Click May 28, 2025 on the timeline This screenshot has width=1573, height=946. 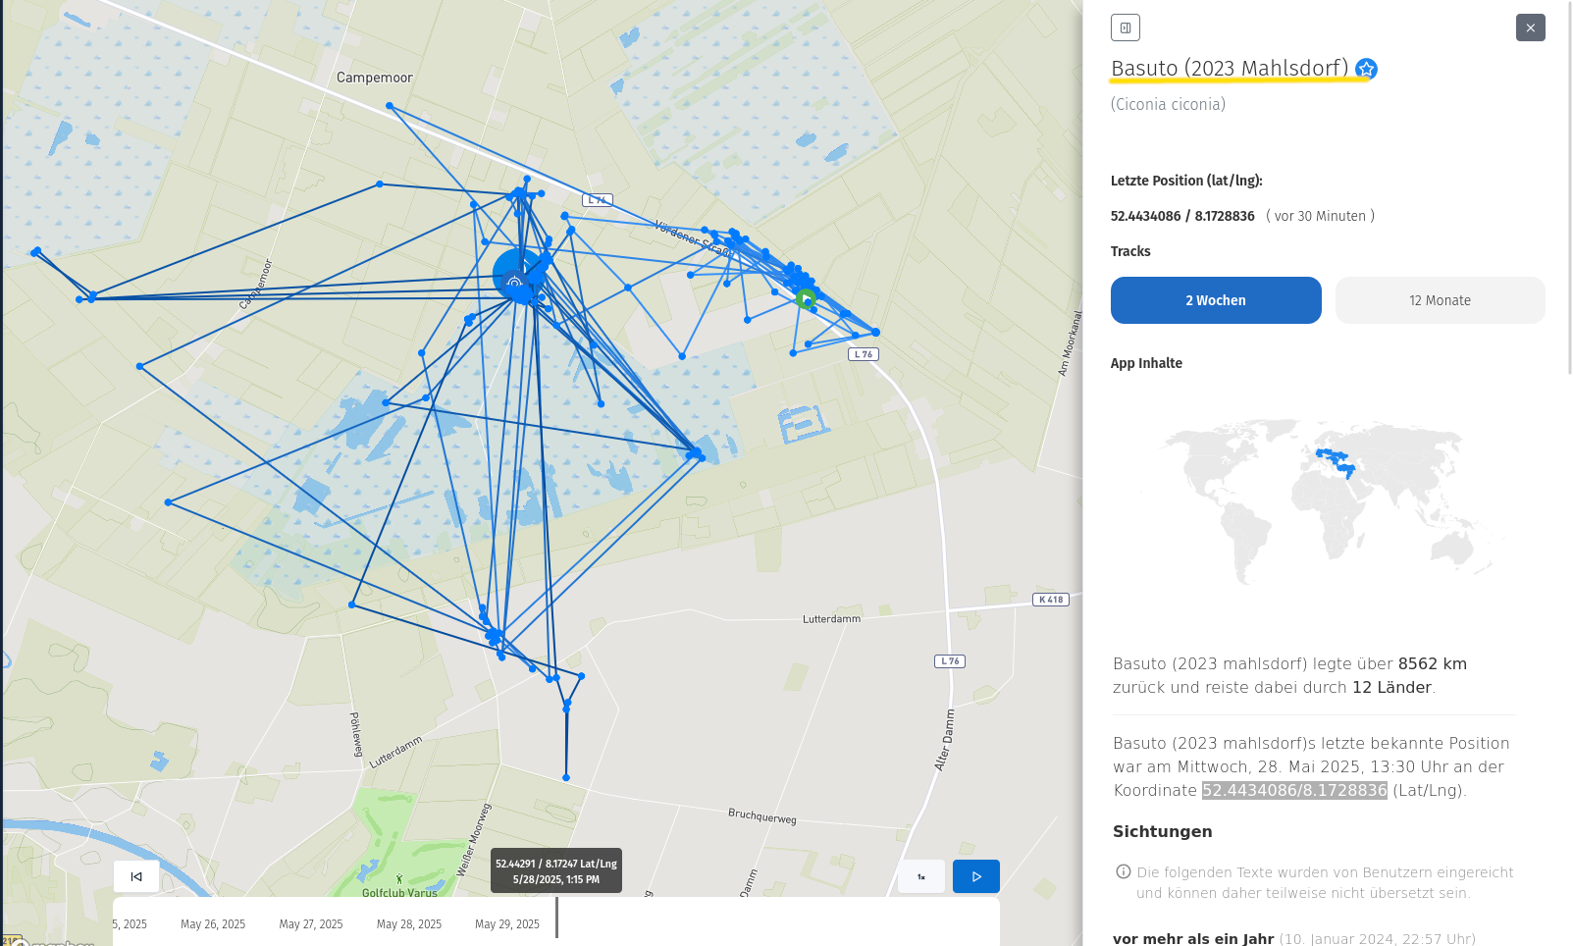[x=408, y=924]
